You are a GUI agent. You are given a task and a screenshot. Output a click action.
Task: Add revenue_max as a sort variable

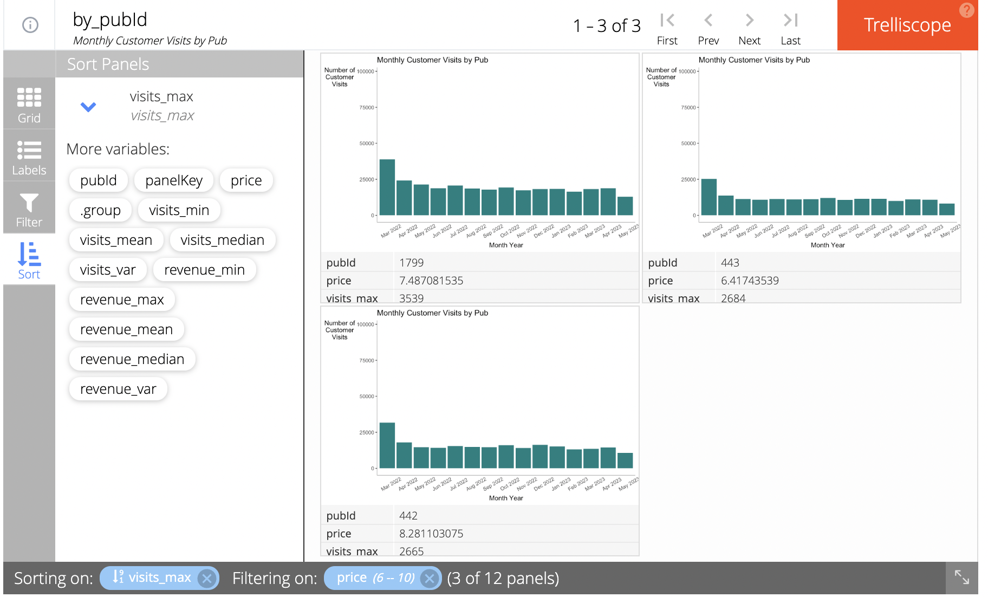tap(122, 300)
